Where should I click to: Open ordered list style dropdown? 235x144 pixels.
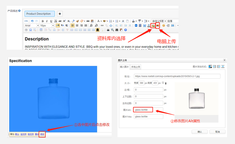tap(114, 21)
